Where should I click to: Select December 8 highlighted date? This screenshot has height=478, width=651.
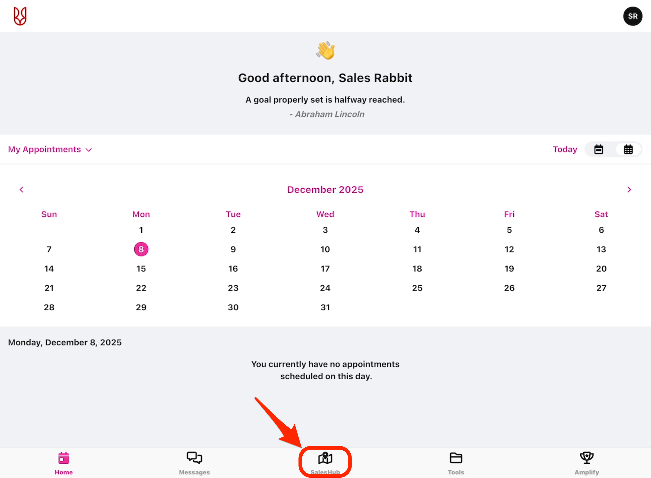point(141,249)
